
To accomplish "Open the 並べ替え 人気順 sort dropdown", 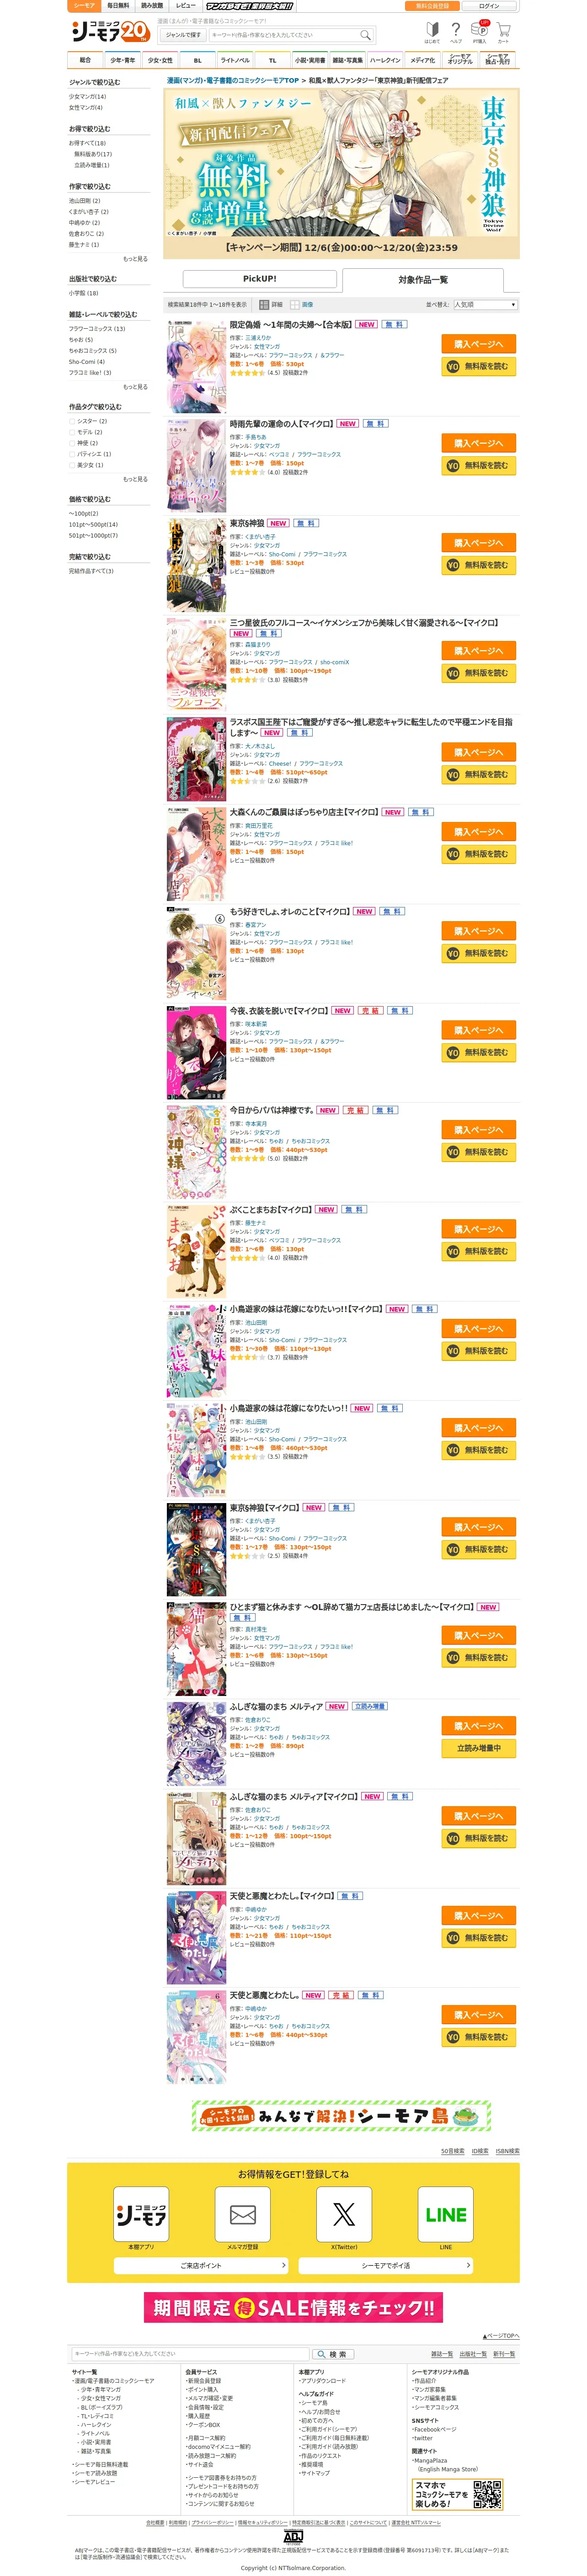I will click(485, 304).
